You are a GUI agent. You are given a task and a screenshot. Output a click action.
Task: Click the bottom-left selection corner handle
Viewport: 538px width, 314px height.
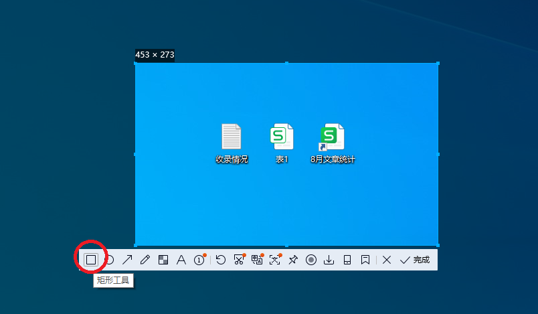coord(135,245)
